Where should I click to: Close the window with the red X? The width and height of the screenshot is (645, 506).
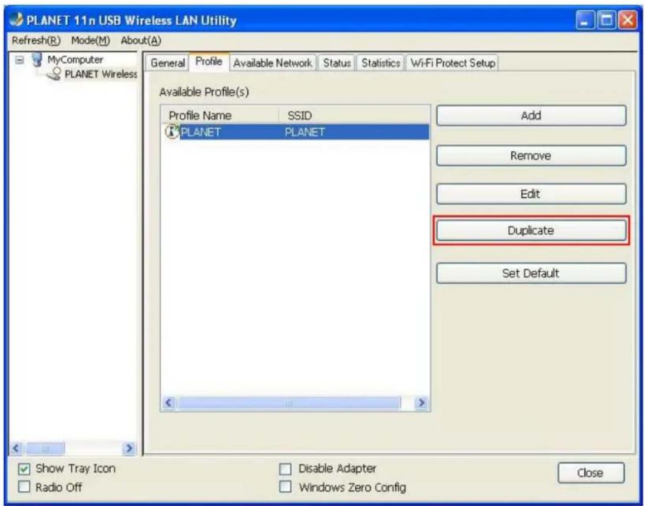pyautogui.click(x=627, y=20)
